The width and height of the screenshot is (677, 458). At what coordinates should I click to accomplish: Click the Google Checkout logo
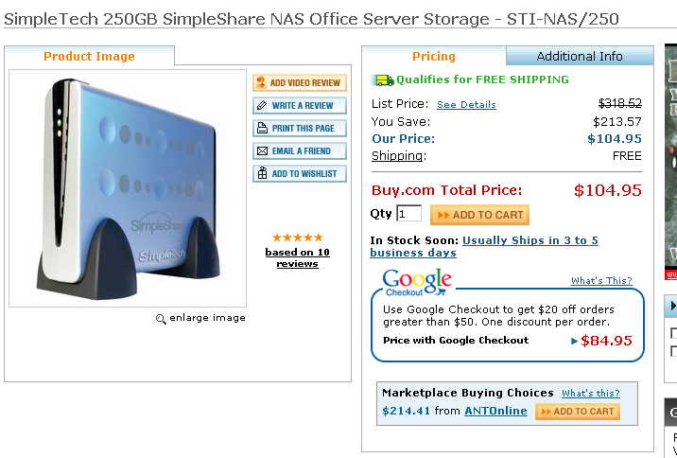coord(418,283)
